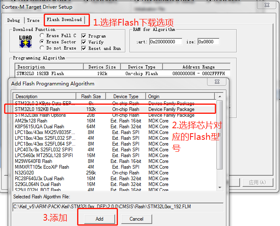This screenshot has height=226, width=280.
Task: Click Description header in Add Flash dialog
Action: coord(45,97)
